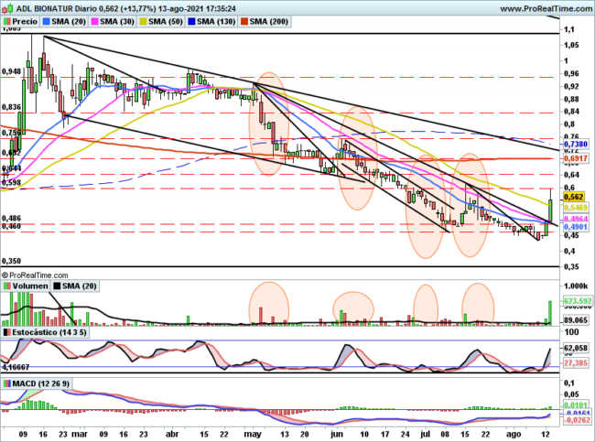Click the volume average tag 89.065
Screen dimensions: 595x442
[x=576, y=320]
